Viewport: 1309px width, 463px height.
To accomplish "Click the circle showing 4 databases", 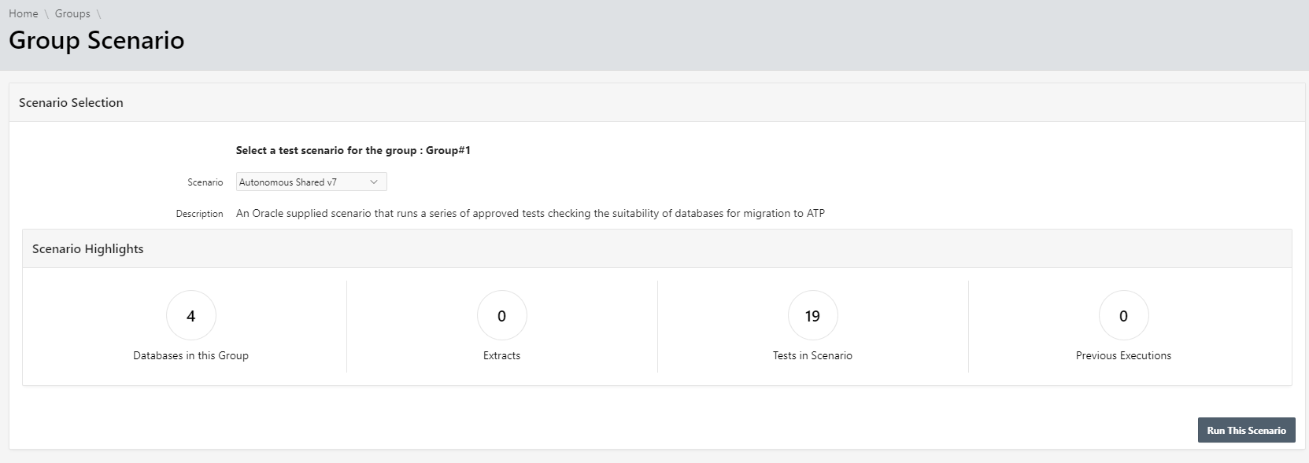I will (190, 316).
